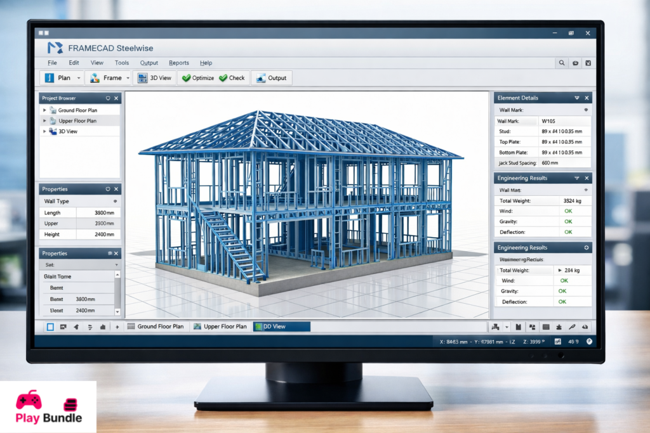Open the Tools menu in the menu bar
Screen dimensions: 650x433
tap(121, 63)
